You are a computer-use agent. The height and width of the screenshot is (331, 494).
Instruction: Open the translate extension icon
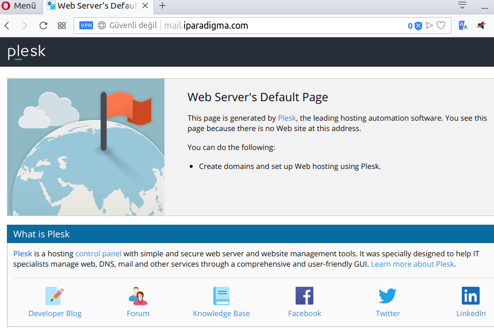tap(463, 25)
